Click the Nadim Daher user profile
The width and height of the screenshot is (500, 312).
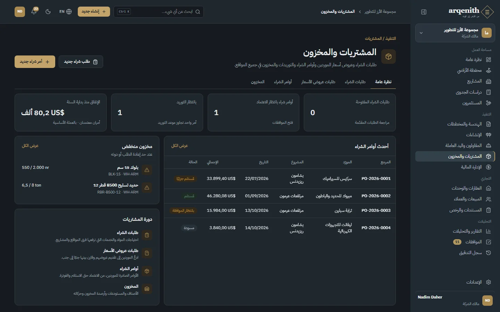(455, 300)
